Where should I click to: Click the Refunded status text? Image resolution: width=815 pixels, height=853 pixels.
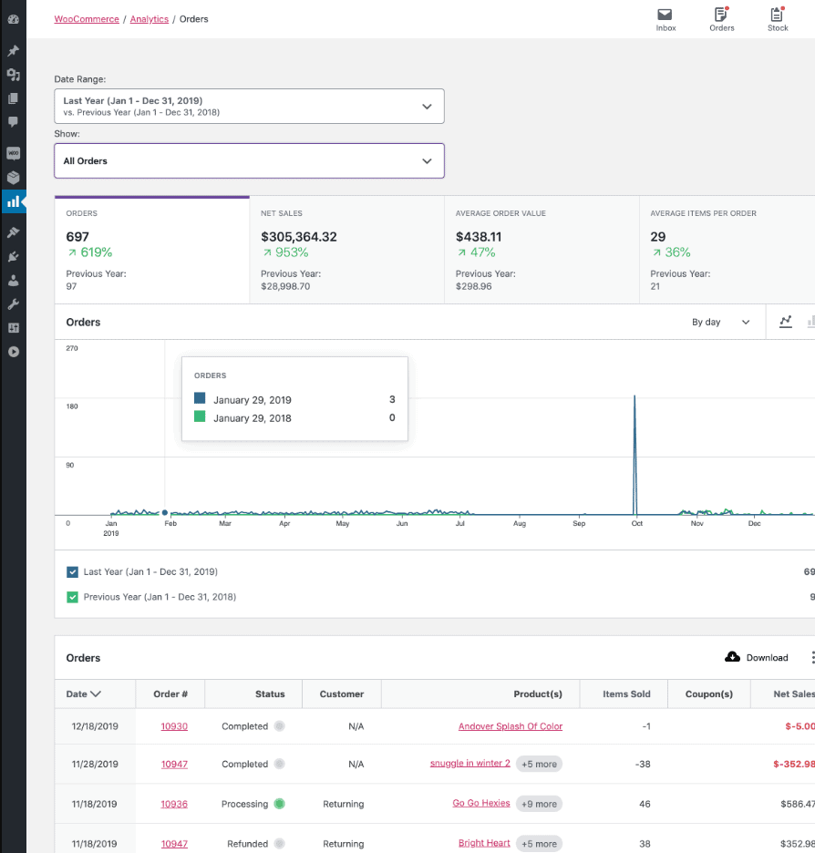pyautogui.click(x=248, y=844)
